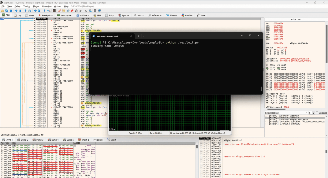This screenshot has height=178, width=328.
Task: Click the Run arrow toolbar icon
Action: (16, 11)
